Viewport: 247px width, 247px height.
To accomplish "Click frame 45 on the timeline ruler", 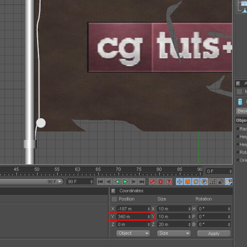I will pos(16,169).
